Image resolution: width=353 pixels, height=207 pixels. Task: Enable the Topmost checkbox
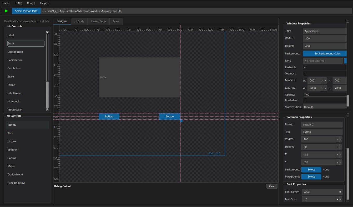click(305, 74)
